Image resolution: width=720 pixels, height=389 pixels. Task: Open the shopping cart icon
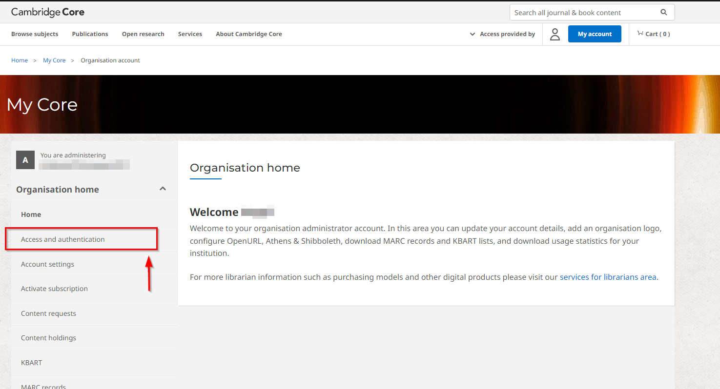[x=640, y=34]
